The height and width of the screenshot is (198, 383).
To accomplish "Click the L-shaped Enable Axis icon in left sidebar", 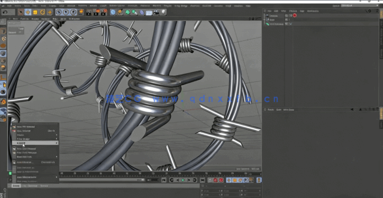I will pos(3,78).
